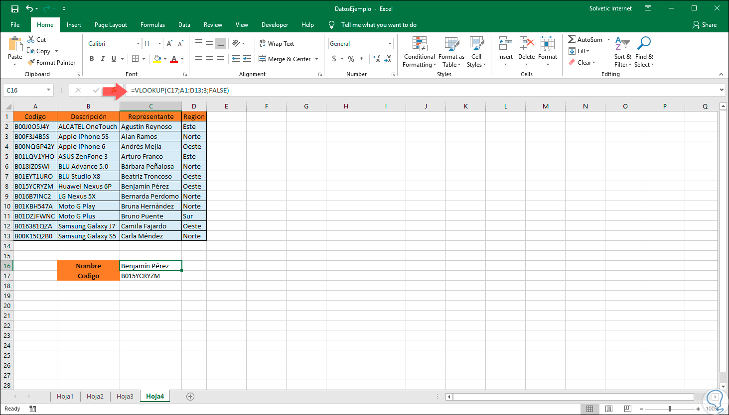Increase cell indent
Viewport: 729px width, 415px height.
coord(247,59)
